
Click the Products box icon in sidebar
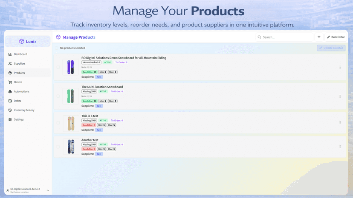(x=10, y=73)
